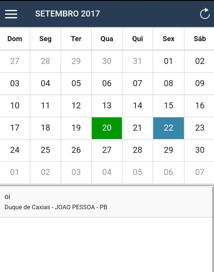Open the 'oi' event entry
This screenshot has width=214, height=272.
[x=105, y=202]
